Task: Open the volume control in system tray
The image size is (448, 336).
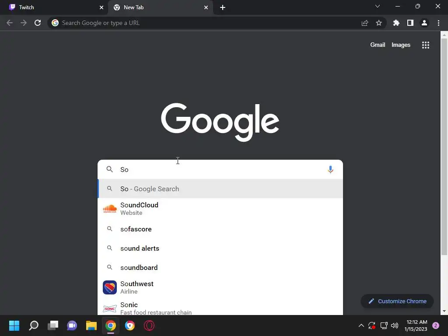Action: (395, 325)
